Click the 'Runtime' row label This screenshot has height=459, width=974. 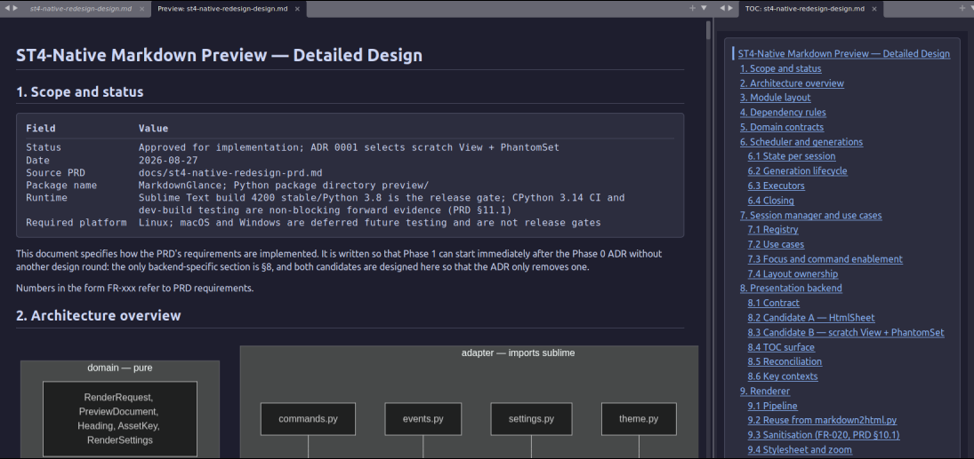[46, 198]
